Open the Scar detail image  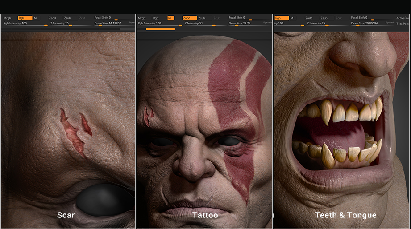coord(68,129)
